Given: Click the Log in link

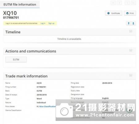Looking at the screenshot, I should pos(43,23).
